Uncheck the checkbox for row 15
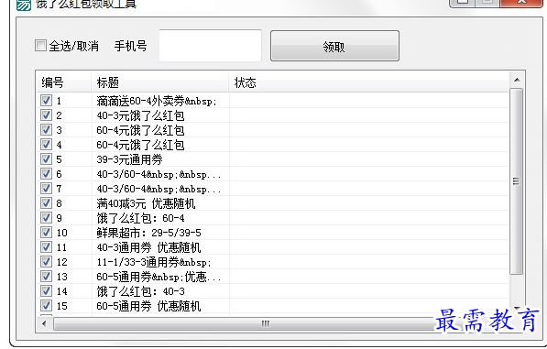547x349 pixels. [46, 305]
